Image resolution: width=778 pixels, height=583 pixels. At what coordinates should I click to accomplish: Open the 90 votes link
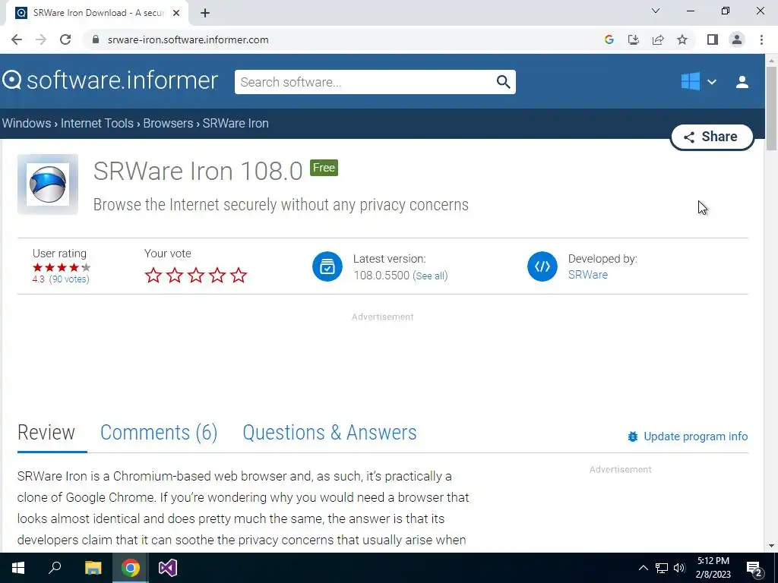[69, 279]
